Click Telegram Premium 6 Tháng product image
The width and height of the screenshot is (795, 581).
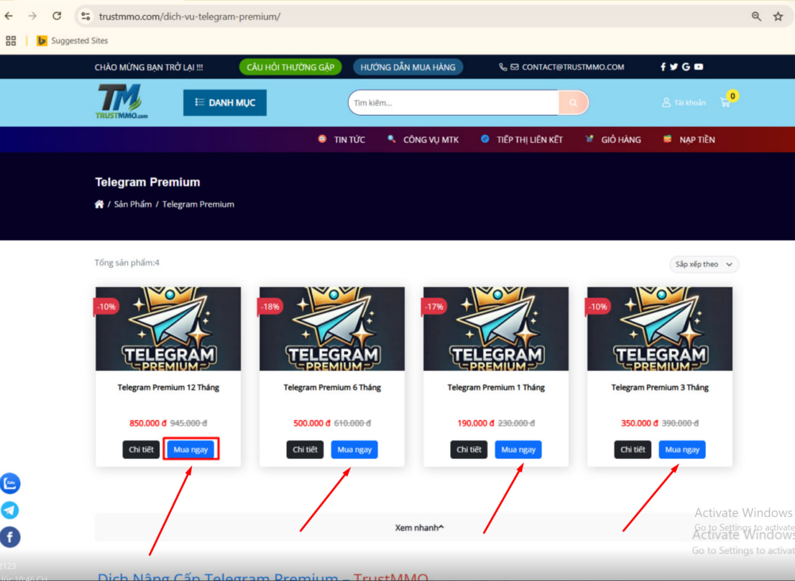332,329
